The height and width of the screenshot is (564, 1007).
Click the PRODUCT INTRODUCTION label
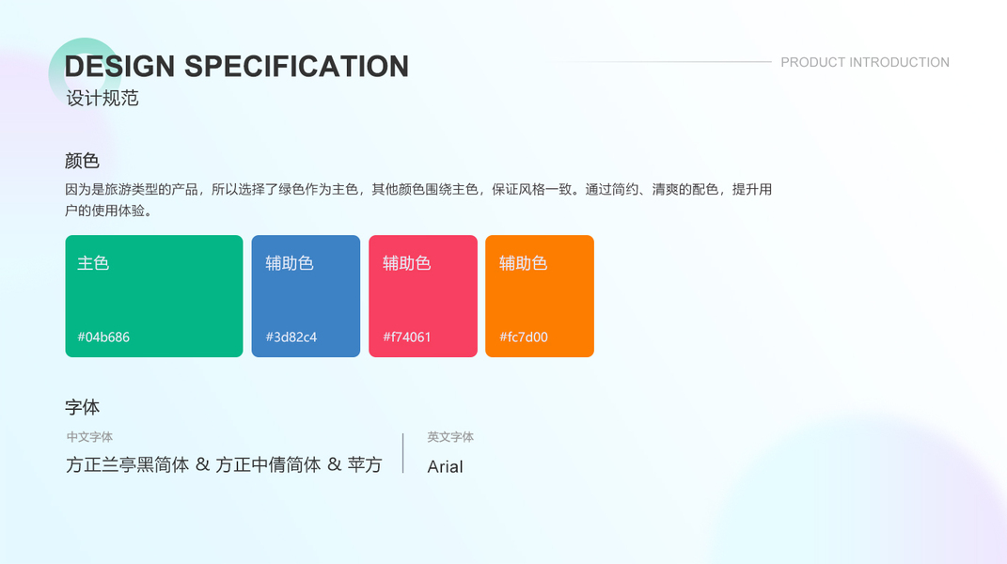(864, 62)
